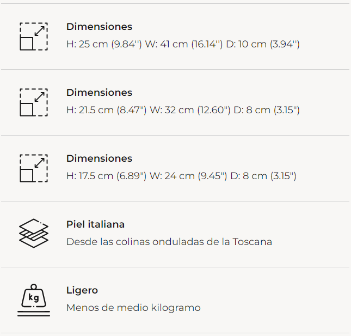Click the W: 24 cm (9.45") width text
This screenshot has width=351, height=336.
(x=188, y=176)
